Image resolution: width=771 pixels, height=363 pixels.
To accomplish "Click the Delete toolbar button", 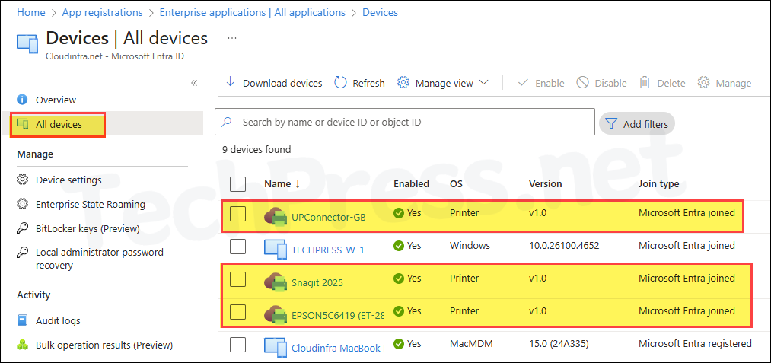I will coord(662,83).
